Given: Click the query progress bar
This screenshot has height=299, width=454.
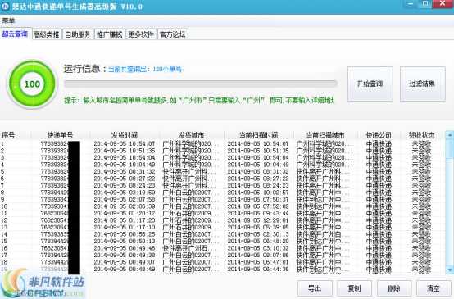Looking at the screenshot, I should coord(200,84).
